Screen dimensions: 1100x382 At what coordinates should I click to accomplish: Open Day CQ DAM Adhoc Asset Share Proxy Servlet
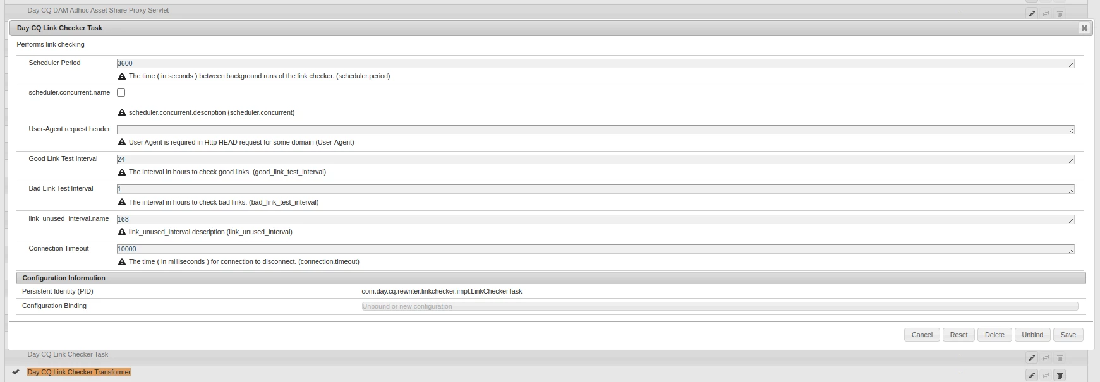[x=98, y=10]
